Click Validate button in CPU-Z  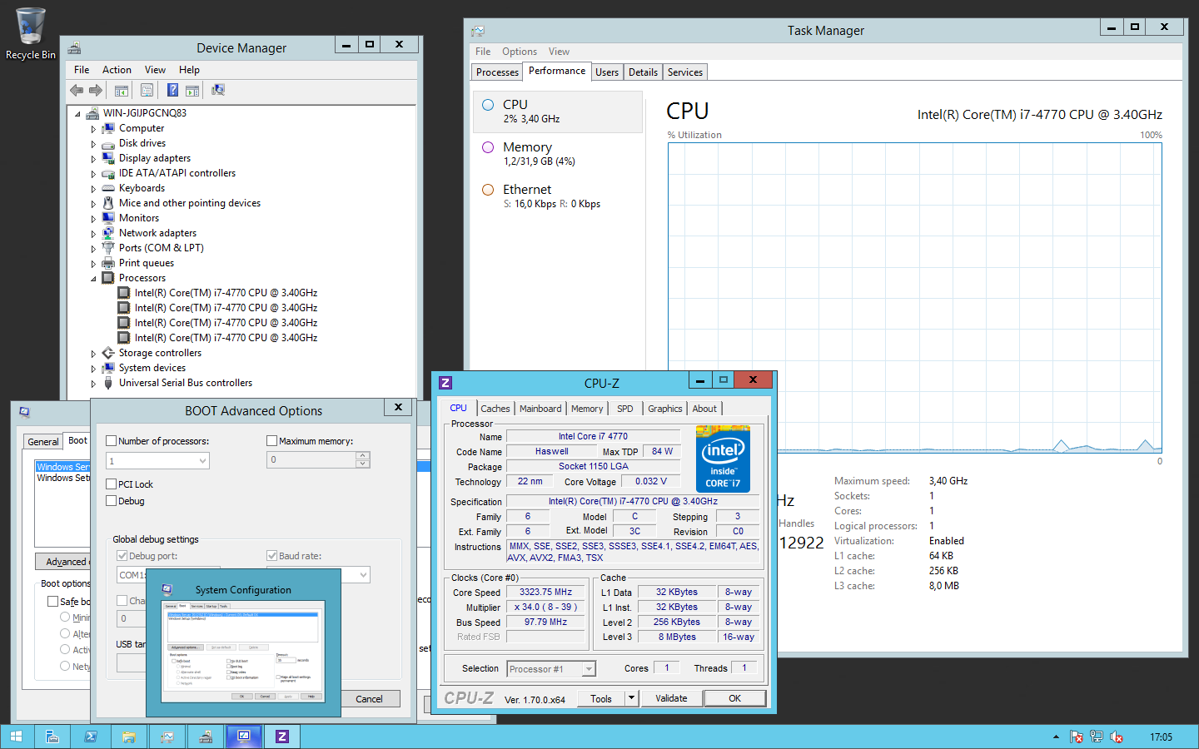click(671, 698)
